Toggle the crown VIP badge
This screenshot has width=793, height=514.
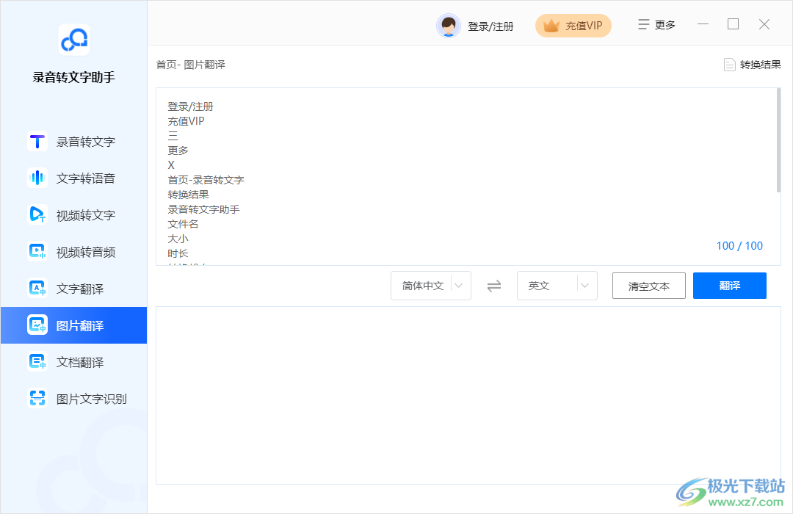point(573,25)
